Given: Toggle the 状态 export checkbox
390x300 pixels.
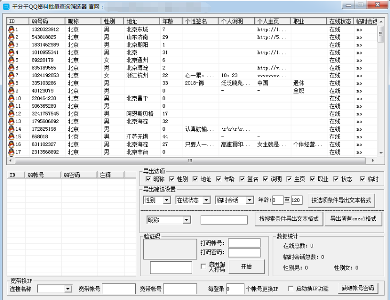Looking at the screenshot, I should [x=336, y=179].
